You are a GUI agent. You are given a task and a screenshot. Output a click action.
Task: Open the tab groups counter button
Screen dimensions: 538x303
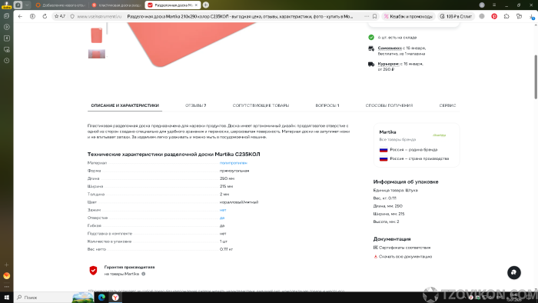point(18,5)
